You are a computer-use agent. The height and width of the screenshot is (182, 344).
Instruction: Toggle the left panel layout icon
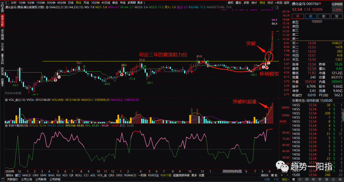click(x=7, y=3)
